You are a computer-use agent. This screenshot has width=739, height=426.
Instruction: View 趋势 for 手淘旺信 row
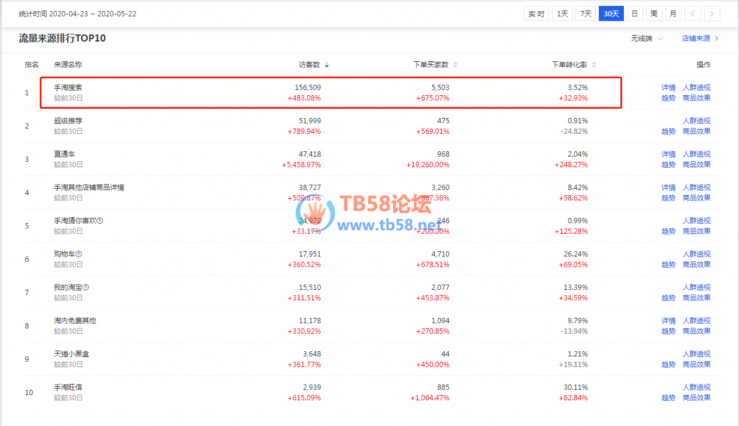click(x=668, y=398)
